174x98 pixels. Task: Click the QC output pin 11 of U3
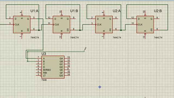(x=67, y=64)
